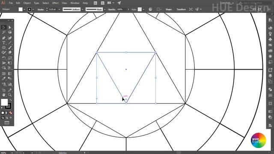Select the Shape Builder tool
274x154 pixels.
(4, 68)
